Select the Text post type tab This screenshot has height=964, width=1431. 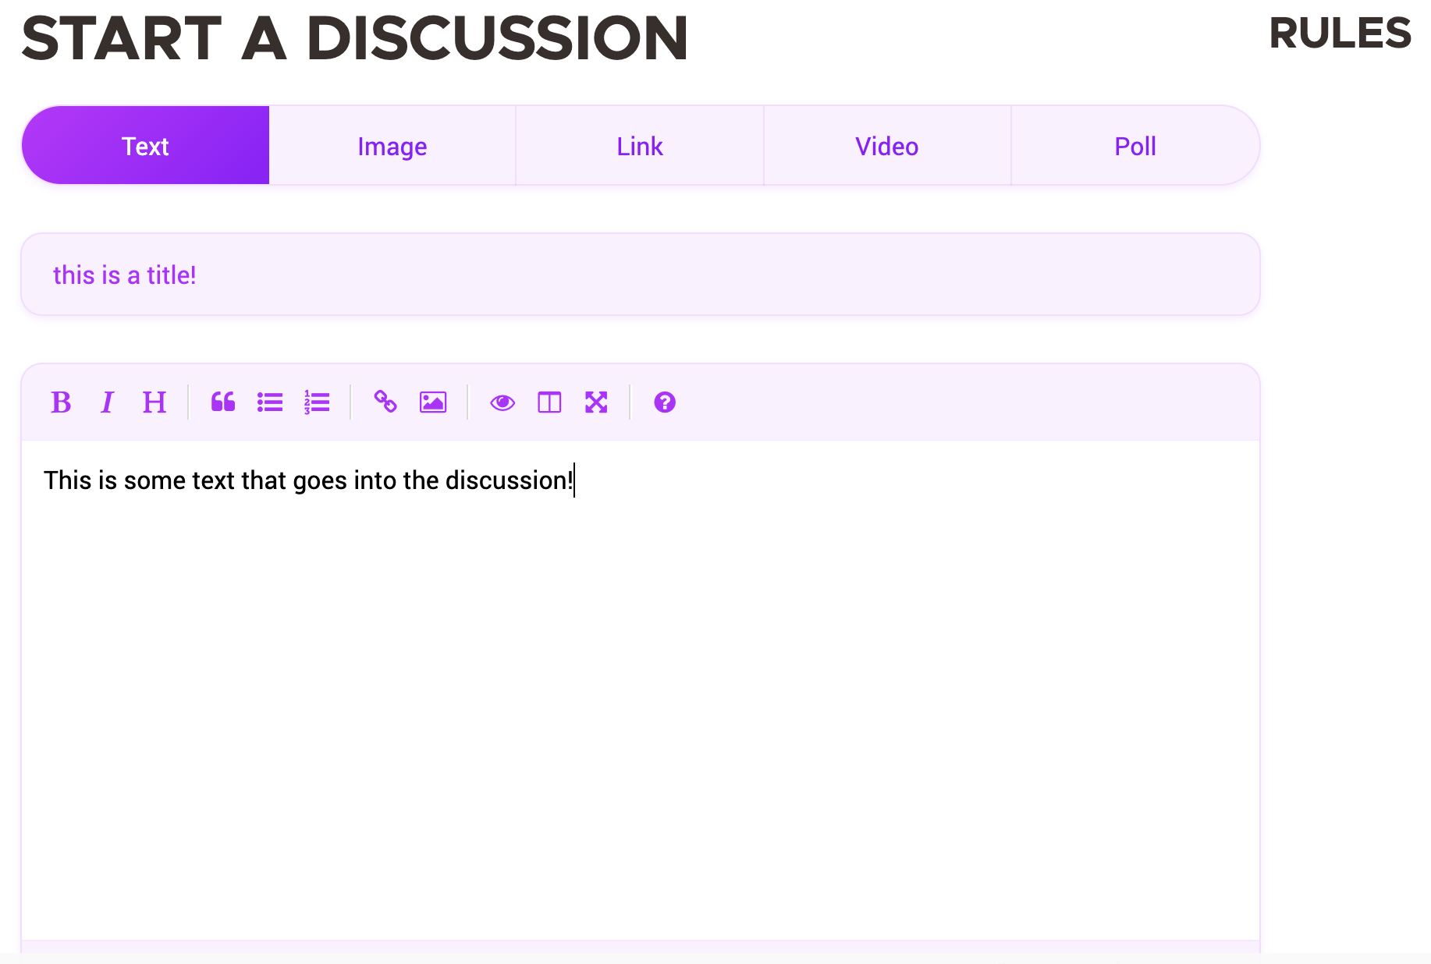click(x=145, y=146)
